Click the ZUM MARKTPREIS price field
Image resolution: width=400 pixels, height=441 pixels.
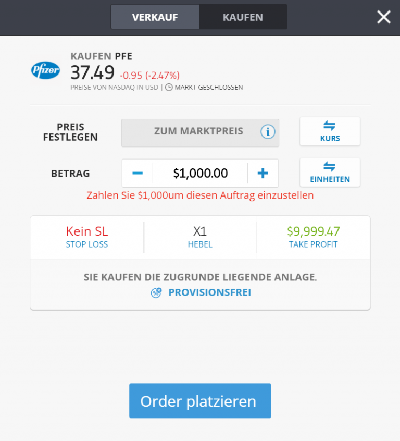(198, 132)
